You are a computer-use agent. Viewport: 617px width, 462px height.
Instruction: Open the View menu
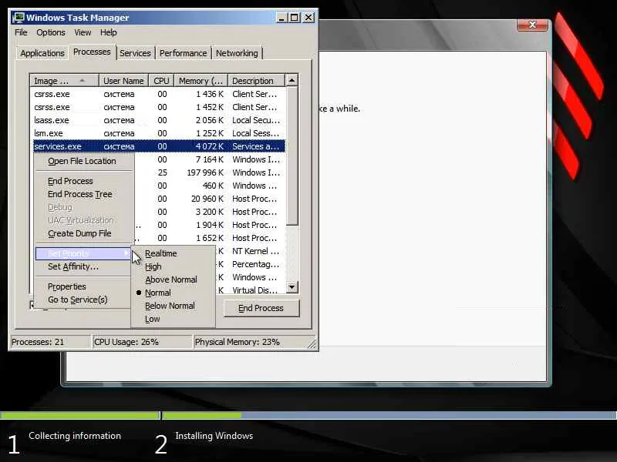point(83,32)
